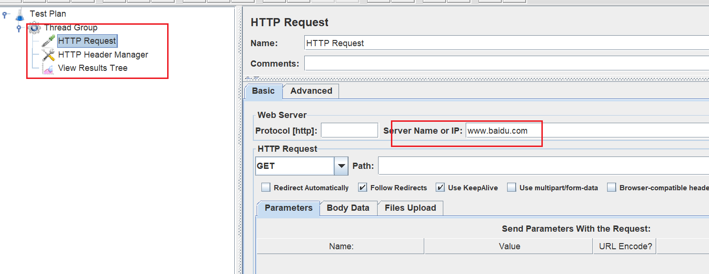Image resolution: width=709 pixels, height=274 pixels.
Task: Switch to the Advanced tab
Action: (311, 91)
